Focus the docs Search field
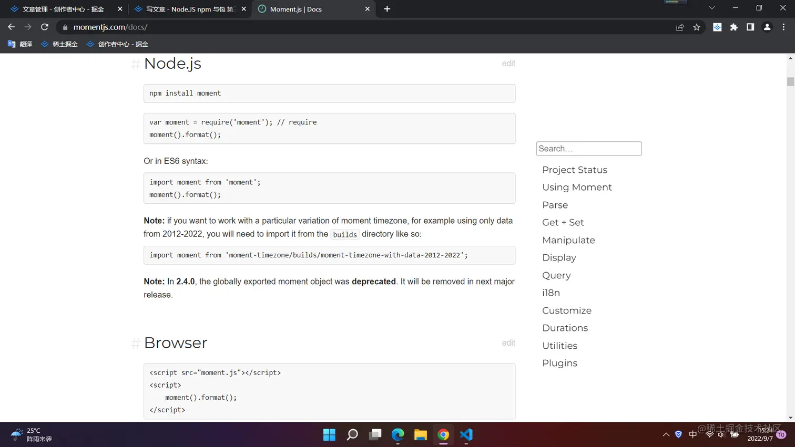Viewport: 795px width, 447px height. (589, 149)
